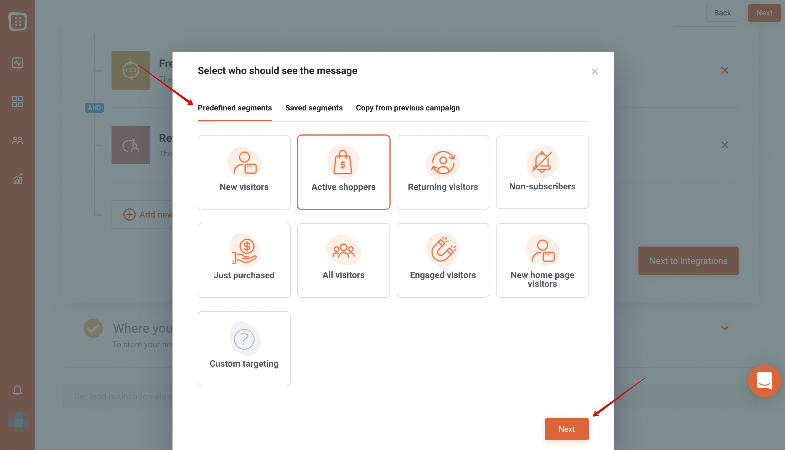Select the All visitors segment card
This screenshot has height=450, width=785.
pyautogui.click(x=344, y=260)
